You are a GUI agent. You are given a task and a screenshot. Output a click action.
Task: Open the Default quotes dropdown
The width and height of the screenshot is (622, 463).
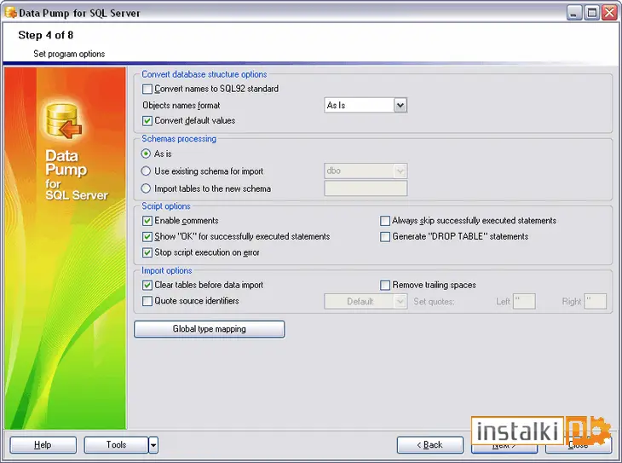click(400, 301)
